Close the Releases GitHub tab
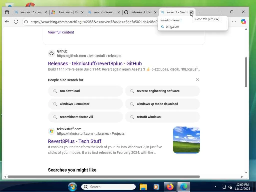This screenshot has height=192, width=256. (155, 12)
